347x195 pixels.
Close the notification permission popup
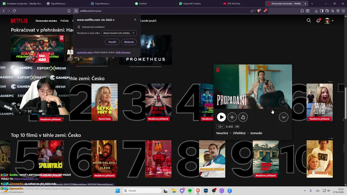pos(135,19)
